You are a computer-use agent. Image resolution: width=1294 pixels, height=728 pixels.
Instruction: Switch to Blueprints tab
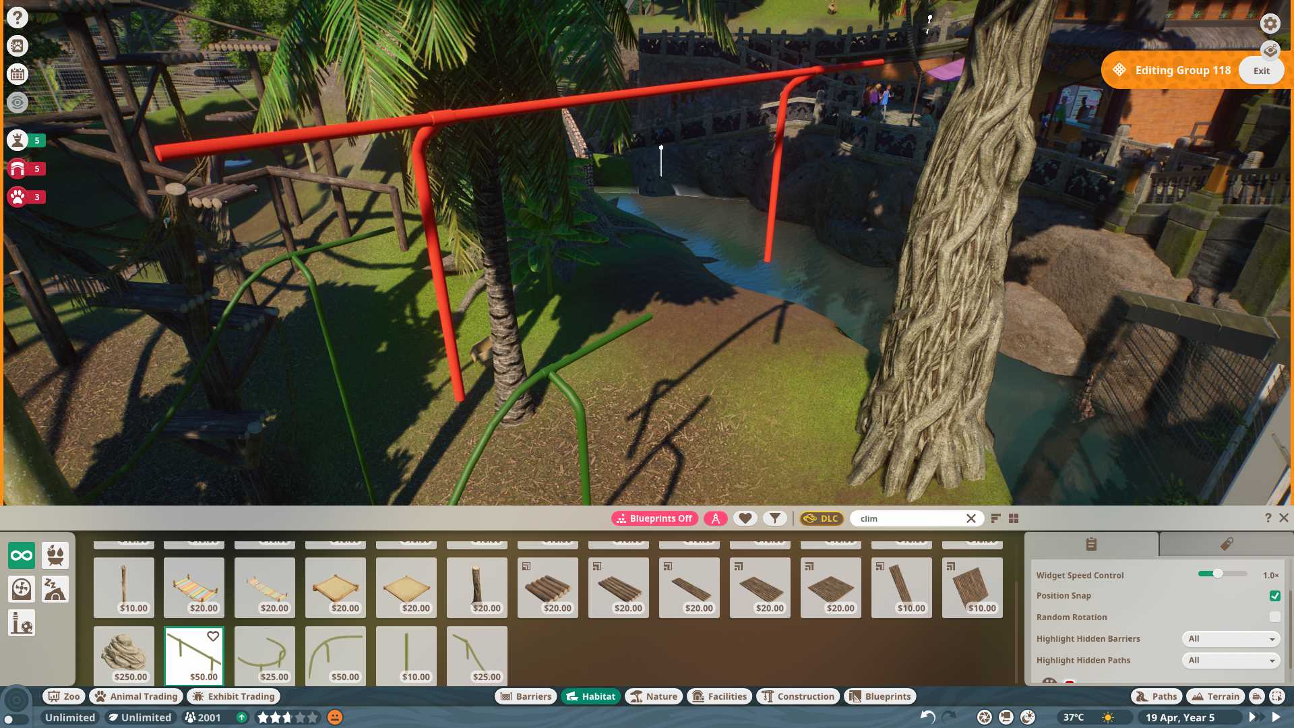[880, 696]
